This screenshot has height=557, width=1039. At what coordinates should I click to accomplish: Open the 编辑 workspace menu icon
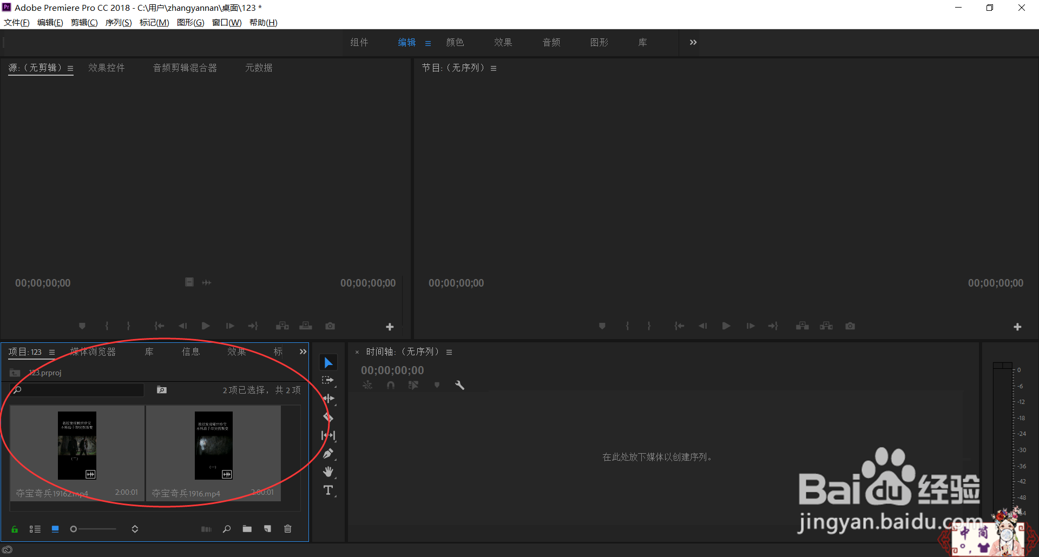(x=428, y=43)
